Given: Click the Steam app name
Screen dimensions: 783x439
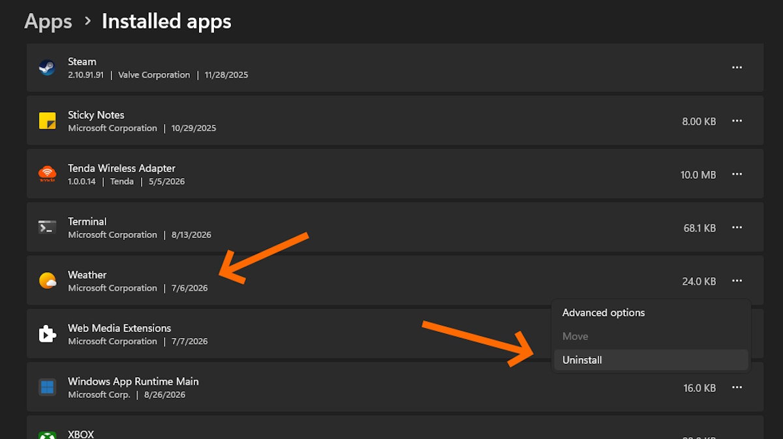Looking at the screenshot, I should point(82,61).
